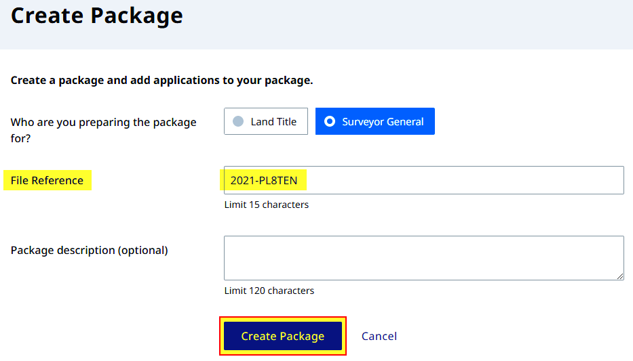This screenshot has height=361, width=633.
Task: Click the Limit 15 characters hint text
Action: pos(267,205)
